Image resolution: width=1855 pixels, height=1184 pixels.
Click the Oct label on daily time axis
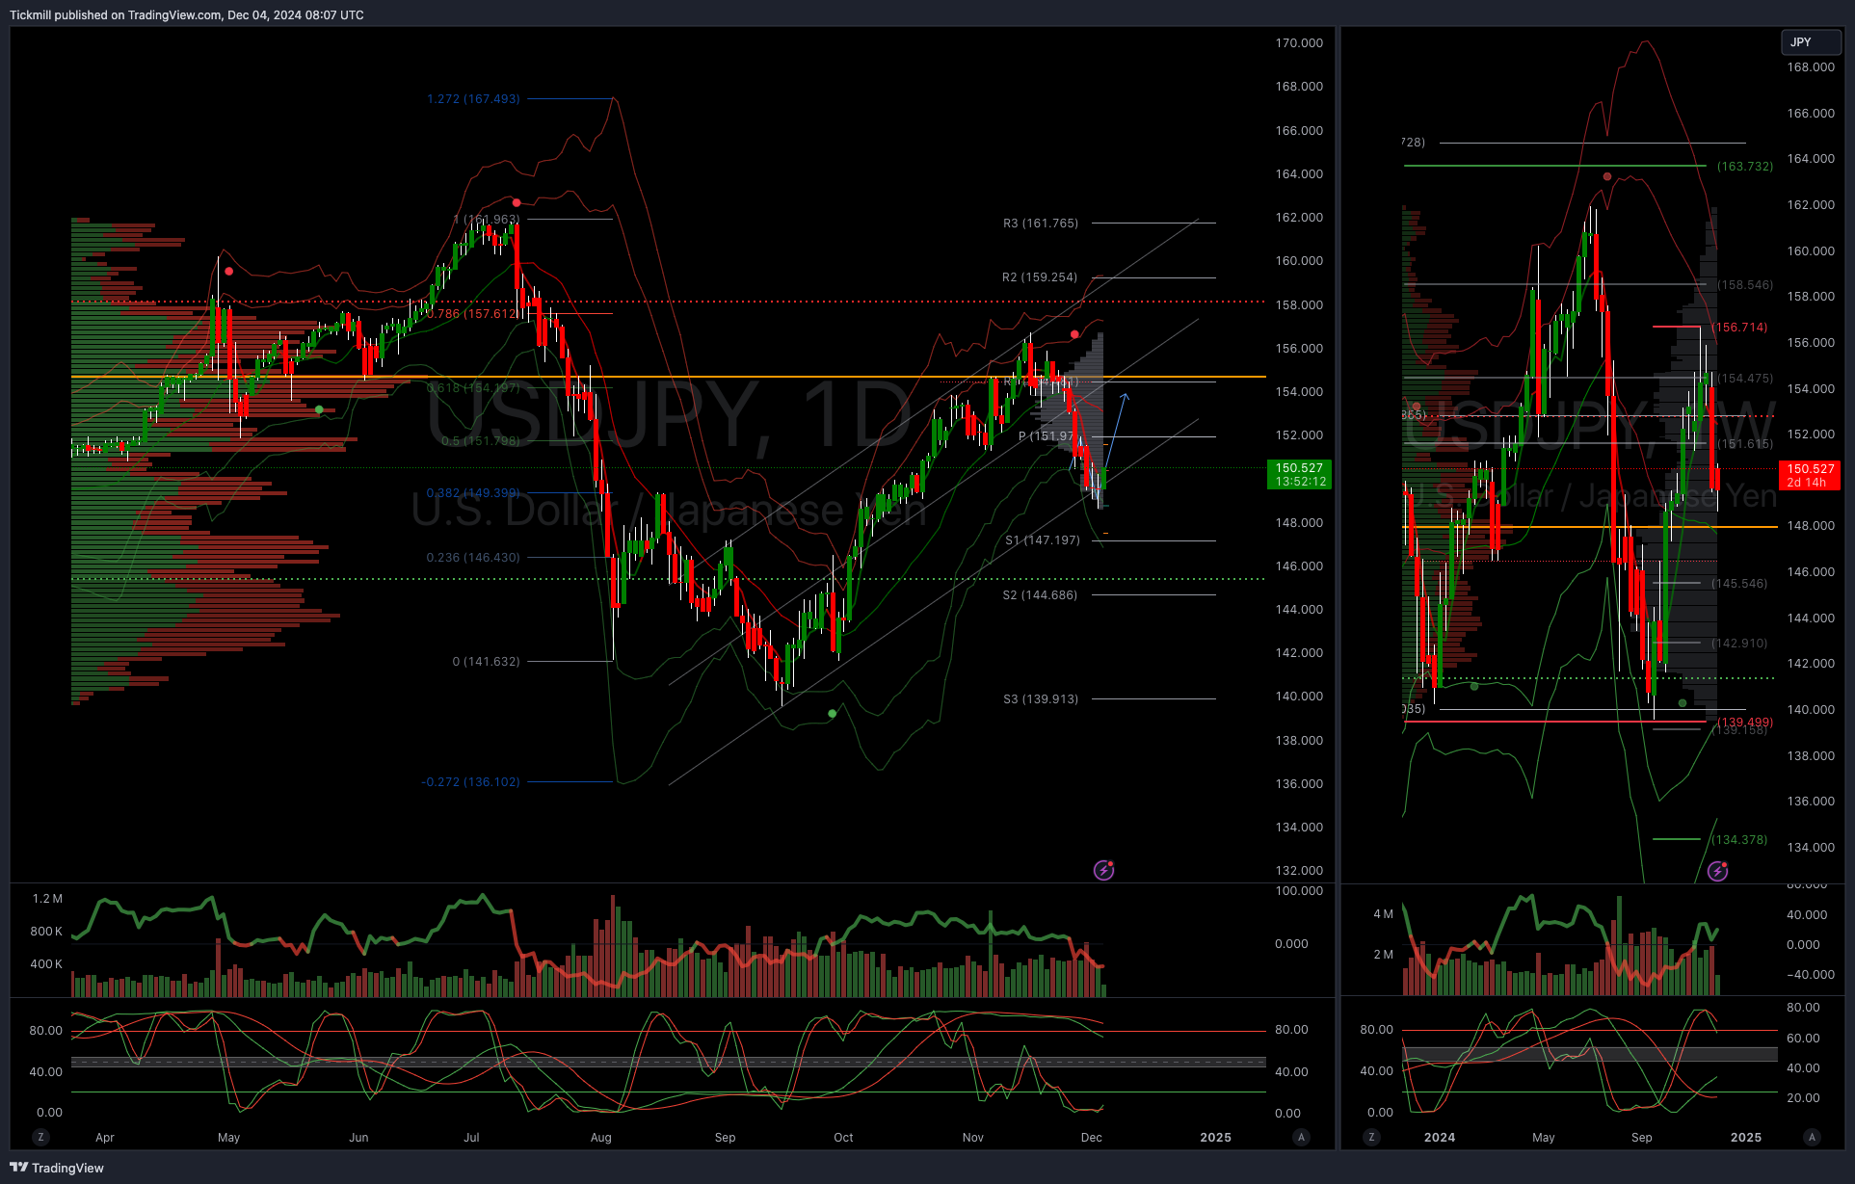tap(843, 1137)
